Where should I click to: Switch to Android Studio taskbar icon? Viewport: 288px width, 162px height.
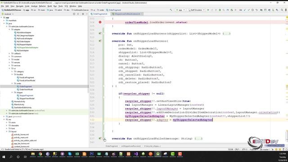[158, 154]
